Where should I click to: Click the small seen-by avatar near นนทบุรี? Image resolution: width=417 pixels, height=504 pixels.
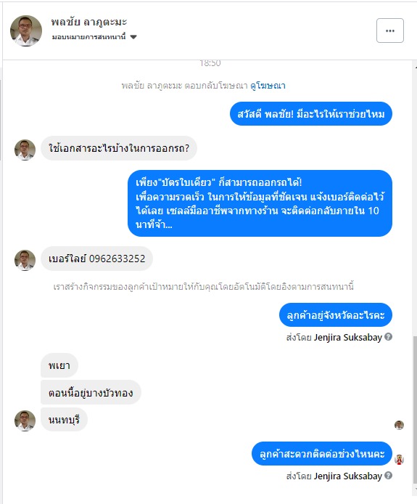point(399,425)
